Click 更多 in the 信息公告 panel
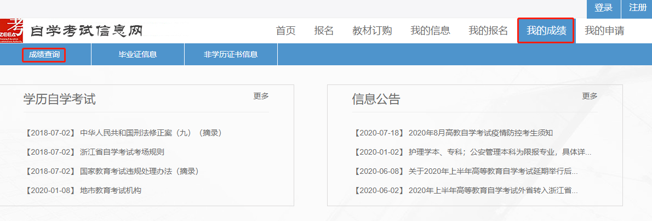The width and height of the screenshot is (652, 221). click(590, 96)
